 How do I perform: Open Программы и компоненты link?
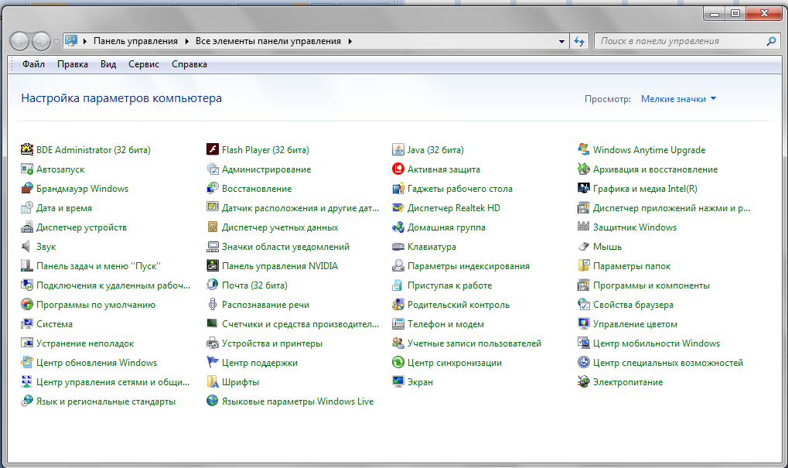651,285
